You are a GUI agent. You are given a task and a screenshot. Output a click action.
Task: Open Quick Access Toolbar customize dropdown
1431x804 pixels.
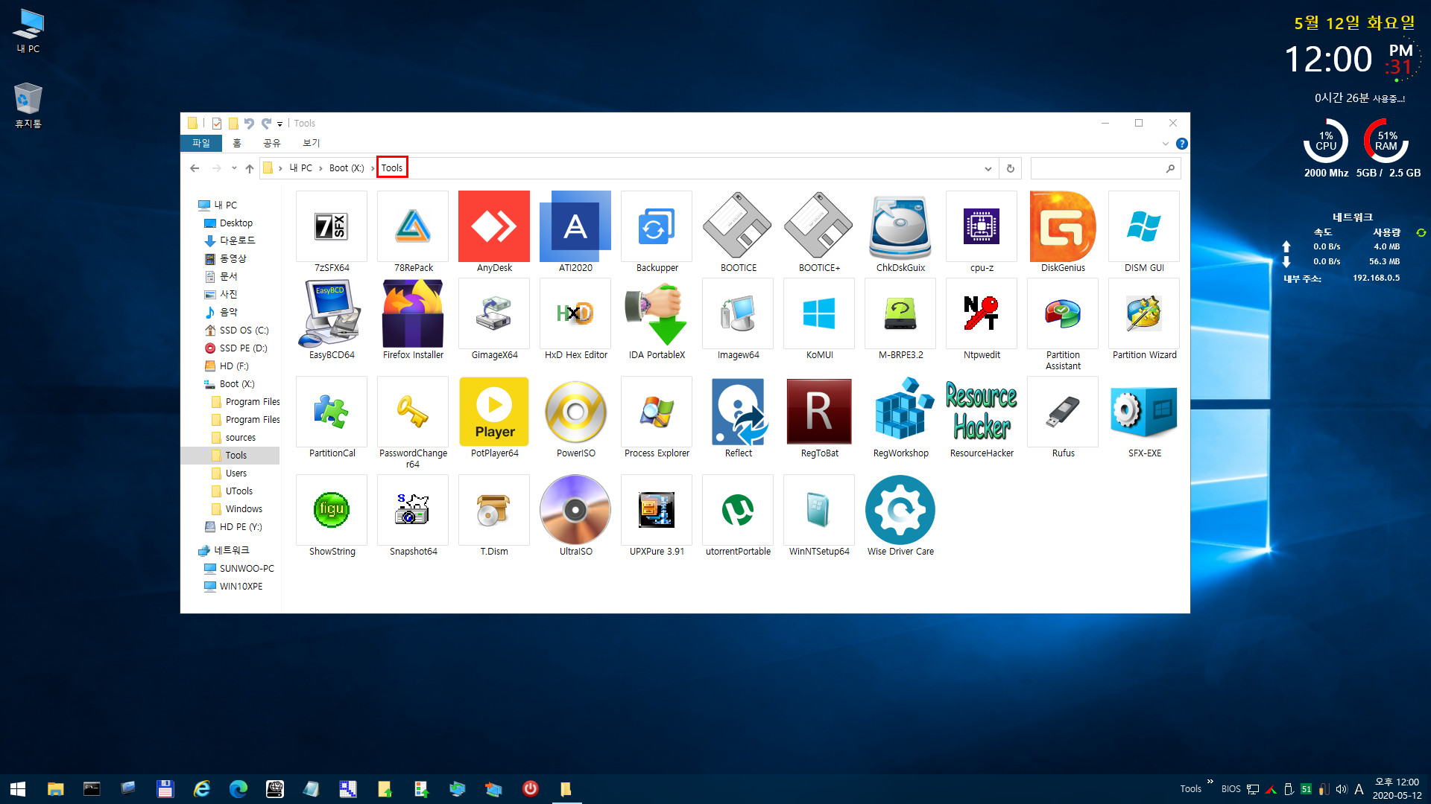click(x=280, y=124)
